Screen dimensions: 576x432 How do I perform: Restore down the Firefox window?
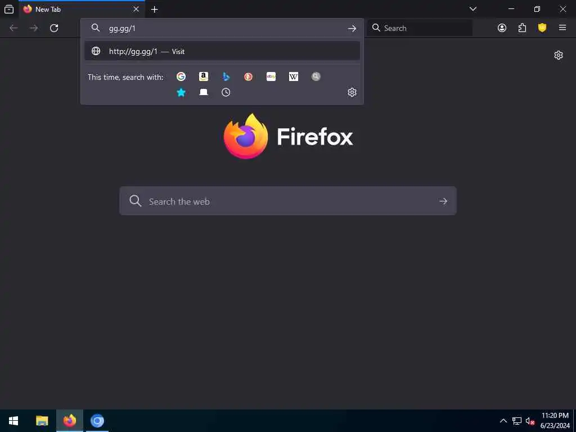[537, 9]
